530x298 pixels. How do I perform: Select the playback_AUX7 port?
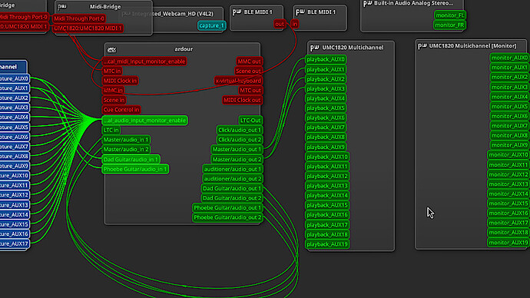tap(326, 127)
